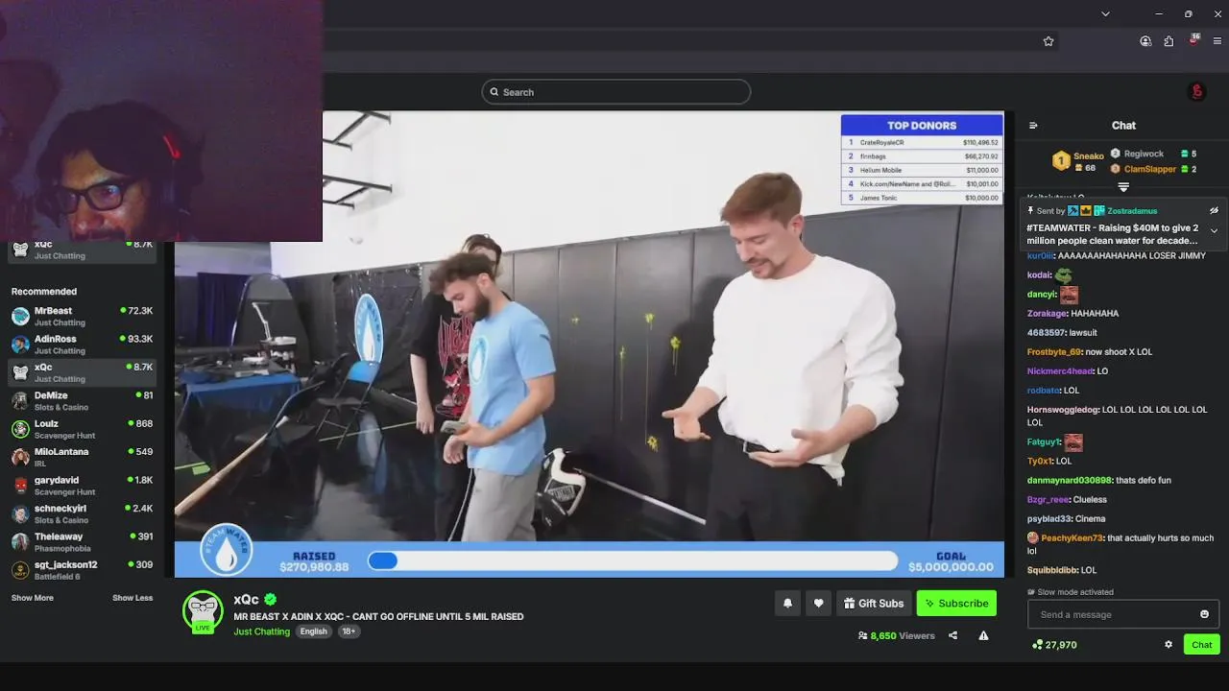Expand the gift leaderboard arrow

pyautogui.click(x=1123, y=187)
